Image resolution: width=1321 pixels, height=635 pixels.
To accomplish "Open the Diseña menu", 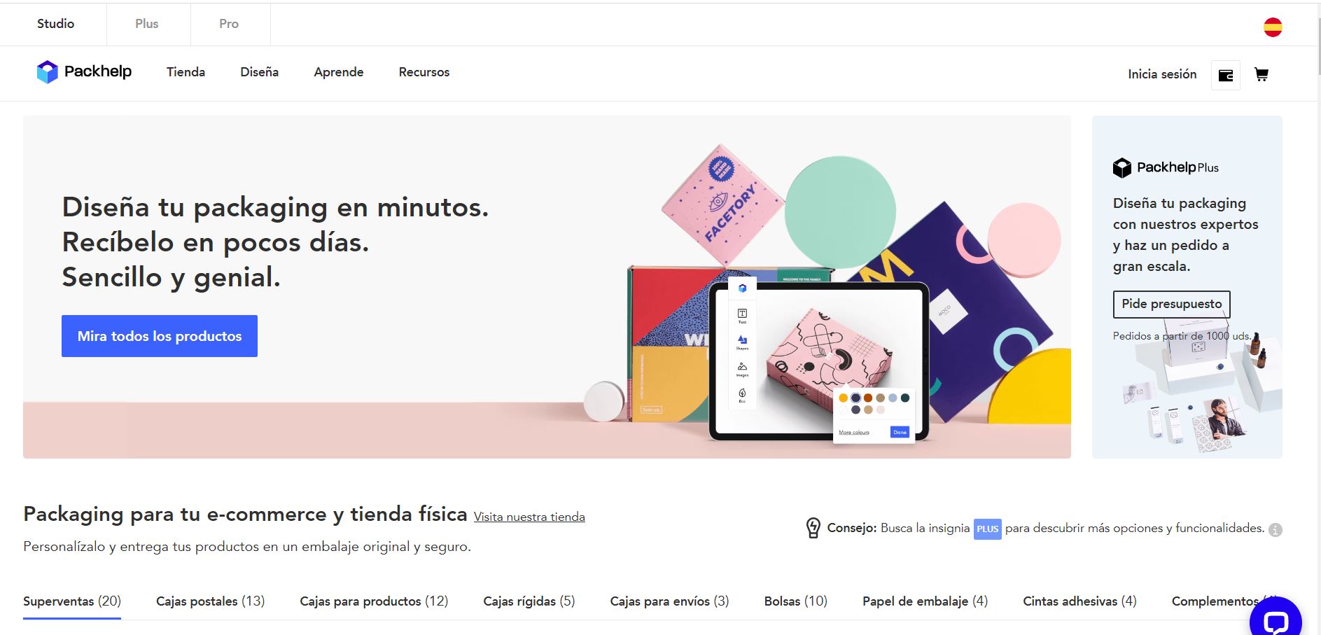I will [x=259, y=72].
